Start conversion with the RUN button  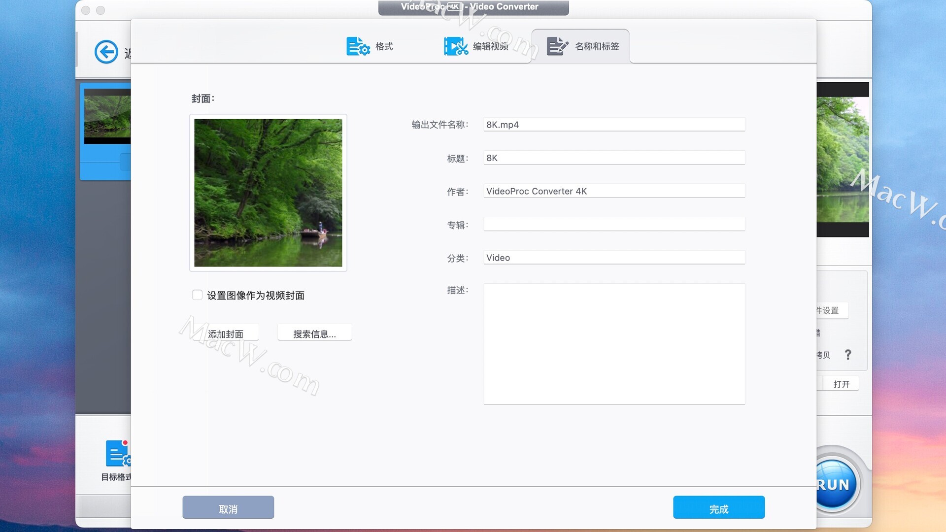[x=835, y=484]
